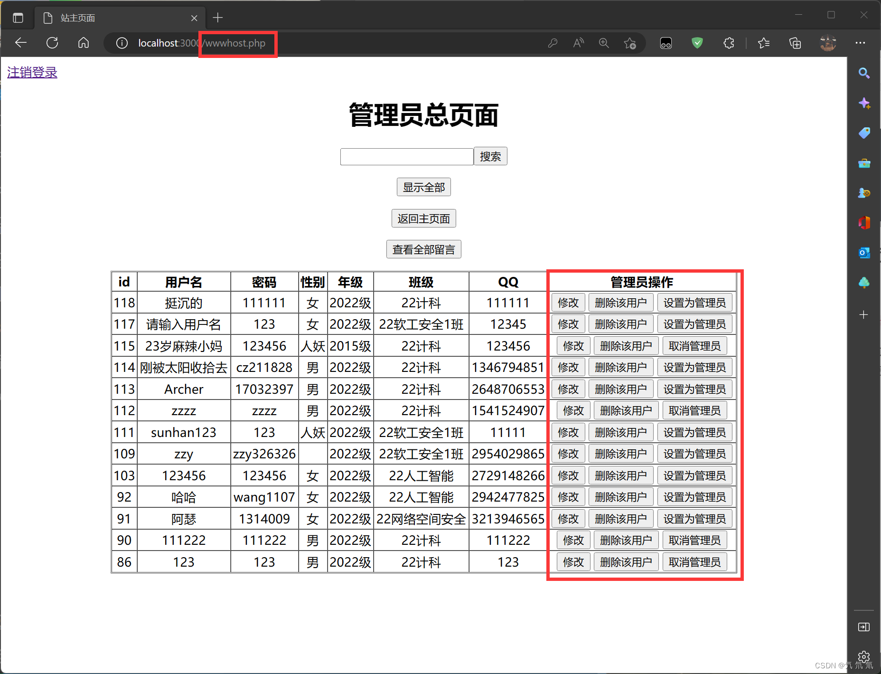
Task: Reload the page with refresh icon
Action: [x=52, y=43]
